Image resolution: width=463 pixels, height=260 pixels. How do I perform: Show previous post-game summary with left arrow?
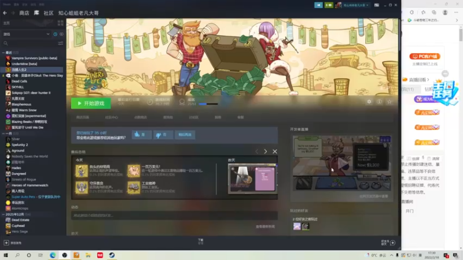click(x=256, y=151)
